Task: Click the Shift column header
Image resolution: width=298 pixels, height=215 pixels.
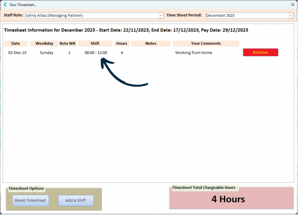Action: point(95,44)
